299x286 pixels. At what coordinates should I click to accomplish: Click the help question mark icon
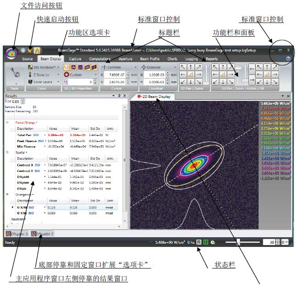288,59
